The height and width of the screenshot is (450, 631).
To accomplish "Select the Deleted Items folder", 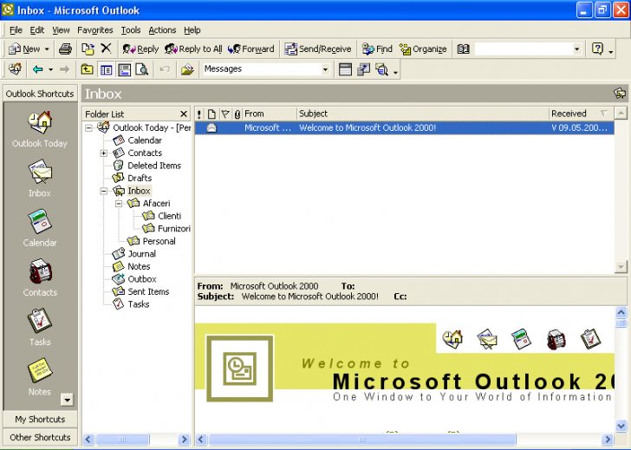I will click(x=154, y=166).
